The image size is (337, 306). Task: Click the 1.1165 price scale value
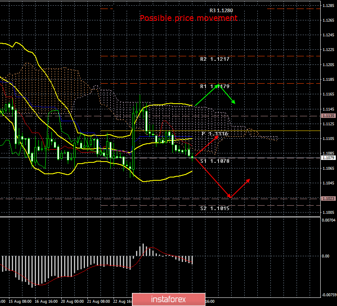(x=328, y=94)
